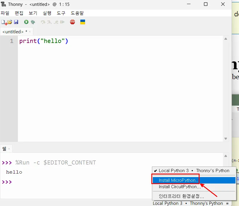Viewport: 239px width, 206px height.
Task: Close the Thonny window
Action: tap(223, 4)
